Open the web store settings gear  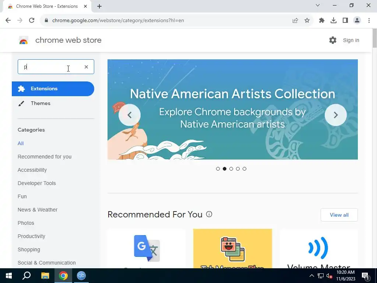pos(333,40)
